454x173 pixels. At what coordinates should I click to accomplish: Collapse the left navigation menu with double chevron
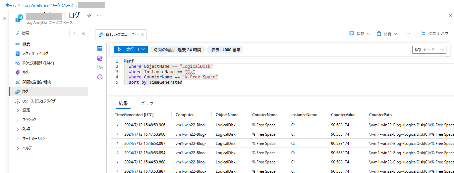pyautogui.click(x=84, y=33)
